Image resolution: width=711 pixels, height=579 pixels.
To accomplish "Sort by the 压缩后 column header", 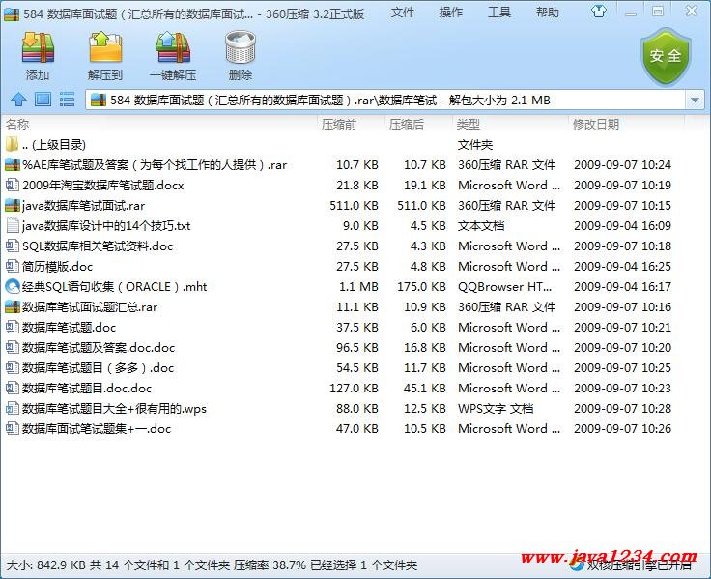I will coord(407,124).
